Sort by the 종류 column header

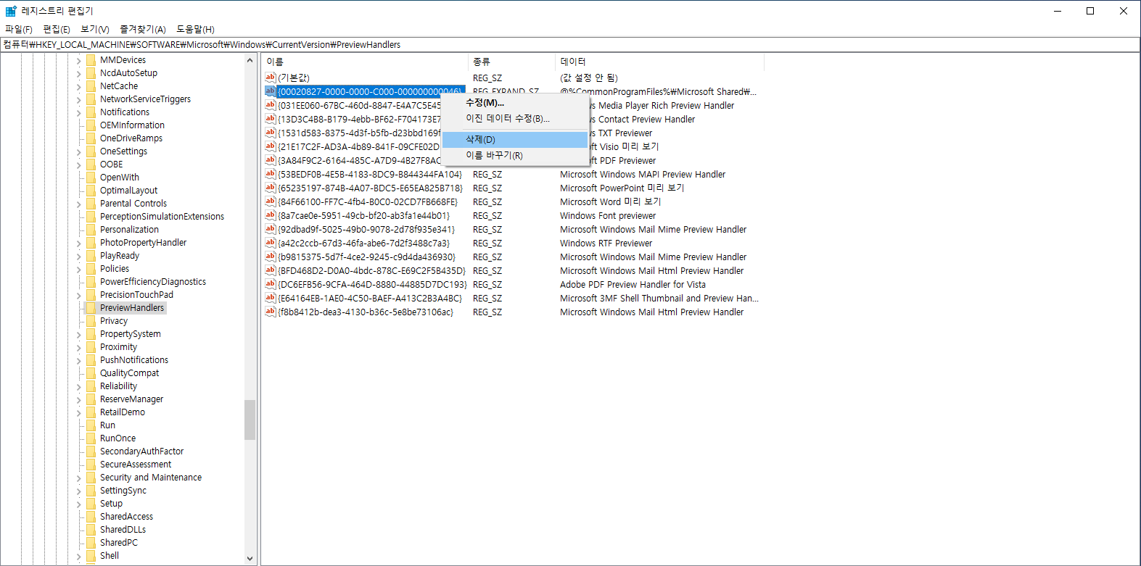(512, 62)
